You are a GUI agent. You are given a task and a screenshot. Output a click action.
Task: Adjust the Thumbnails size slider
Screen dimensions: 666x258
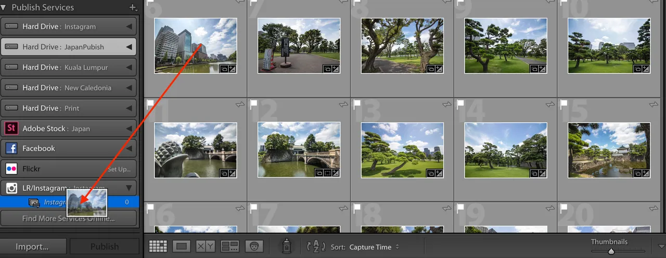click(611, 252)
